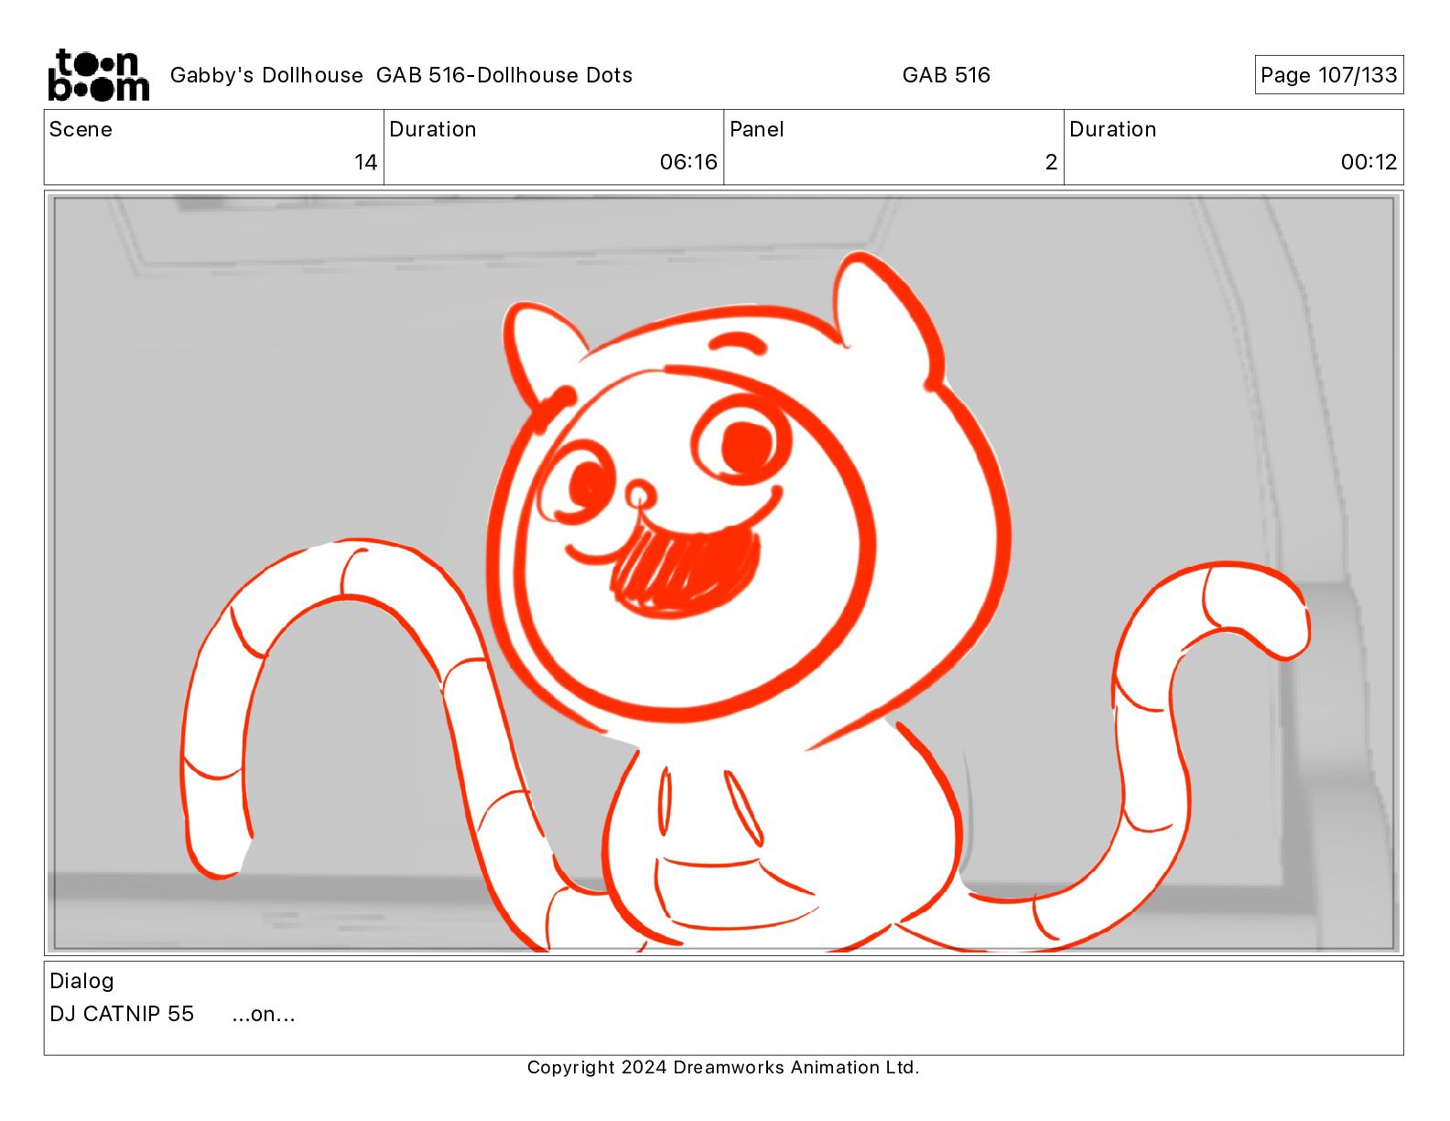The image size is (1450, 1121).
Task: Select the 'Scene' label
Action: [x=81, y=129]
